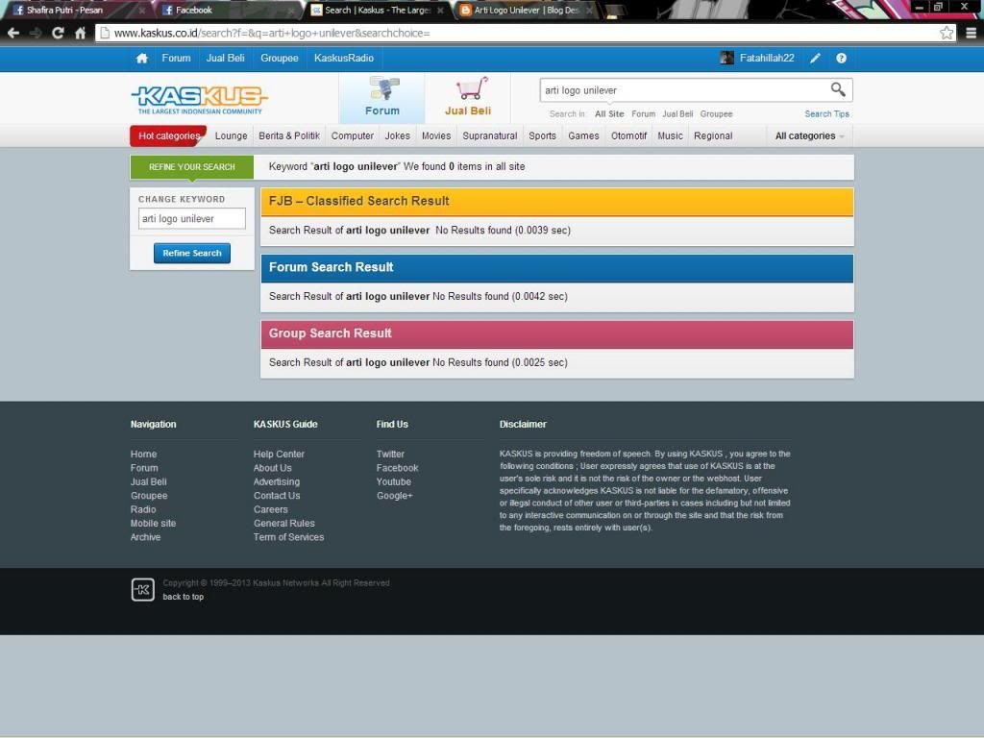Open footer Twitter link

pos(390,455)
